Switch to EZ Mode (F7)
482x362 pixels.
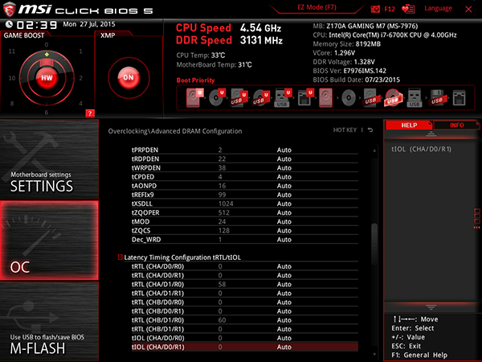(317, 7)
